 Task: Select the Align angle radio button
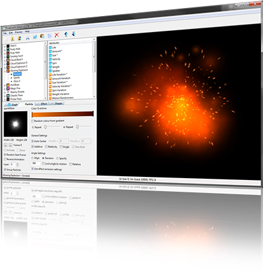click(x=32, y=158)
